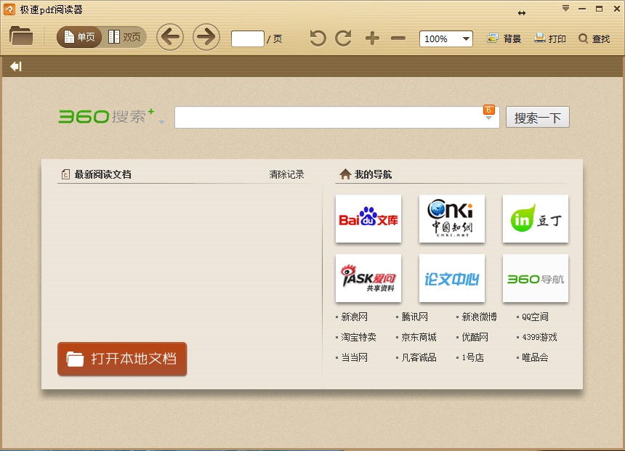Maximize the PDF reader window
The image size is (625, 451).
[599, 9]
